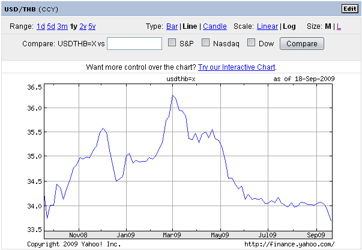Click the Mar09 axis label
Image resolution: width=362 pixels, height=250 pixels.
coord(172,235)
